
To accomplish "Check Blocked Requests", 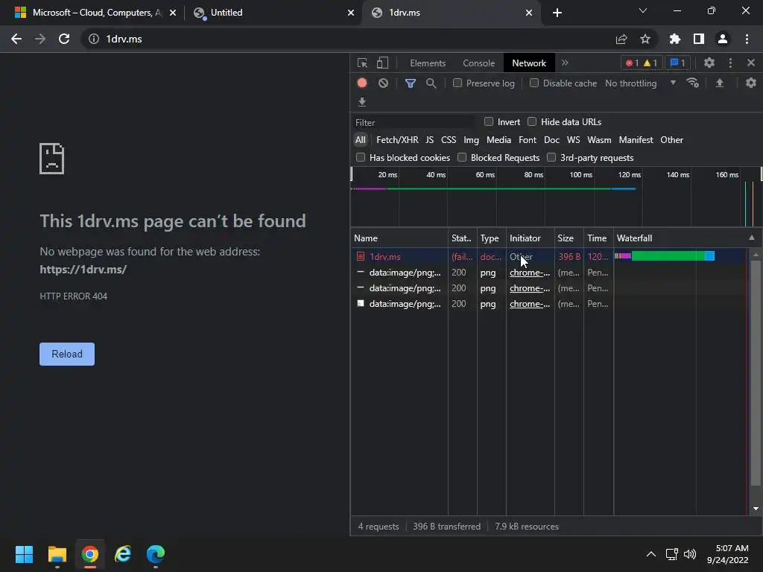I will coord(462,158).
